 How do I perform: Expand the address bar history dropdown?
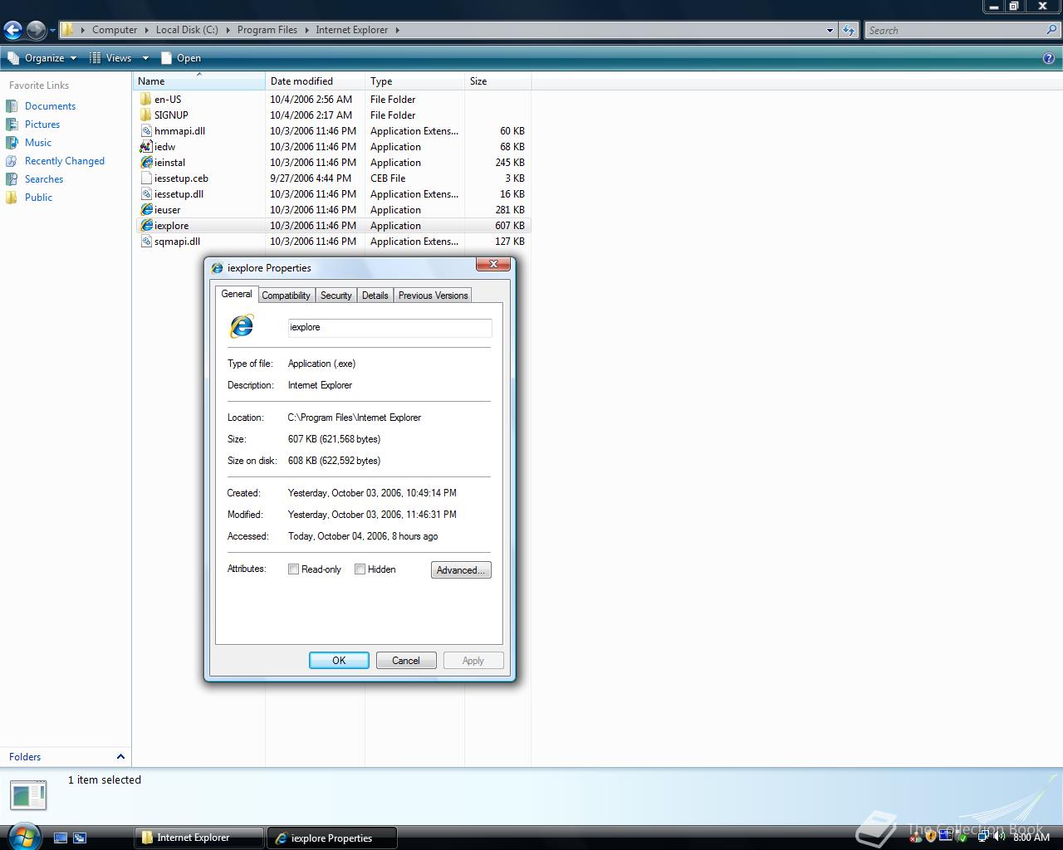(830, 31)
